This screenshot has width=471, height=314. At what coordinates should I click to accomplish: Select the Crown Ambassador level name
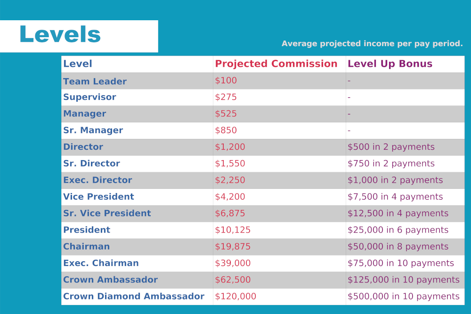(110, 280)
